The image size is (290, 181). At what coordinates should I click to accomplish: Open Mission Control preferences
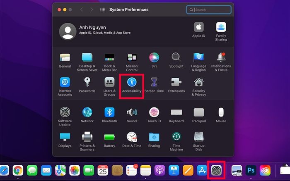point(132,62)
